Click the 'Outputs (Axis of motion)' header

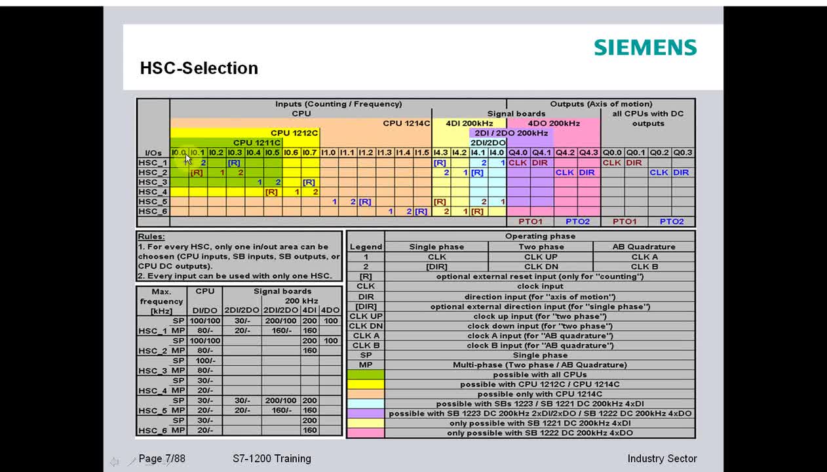[x=601, y=104]
